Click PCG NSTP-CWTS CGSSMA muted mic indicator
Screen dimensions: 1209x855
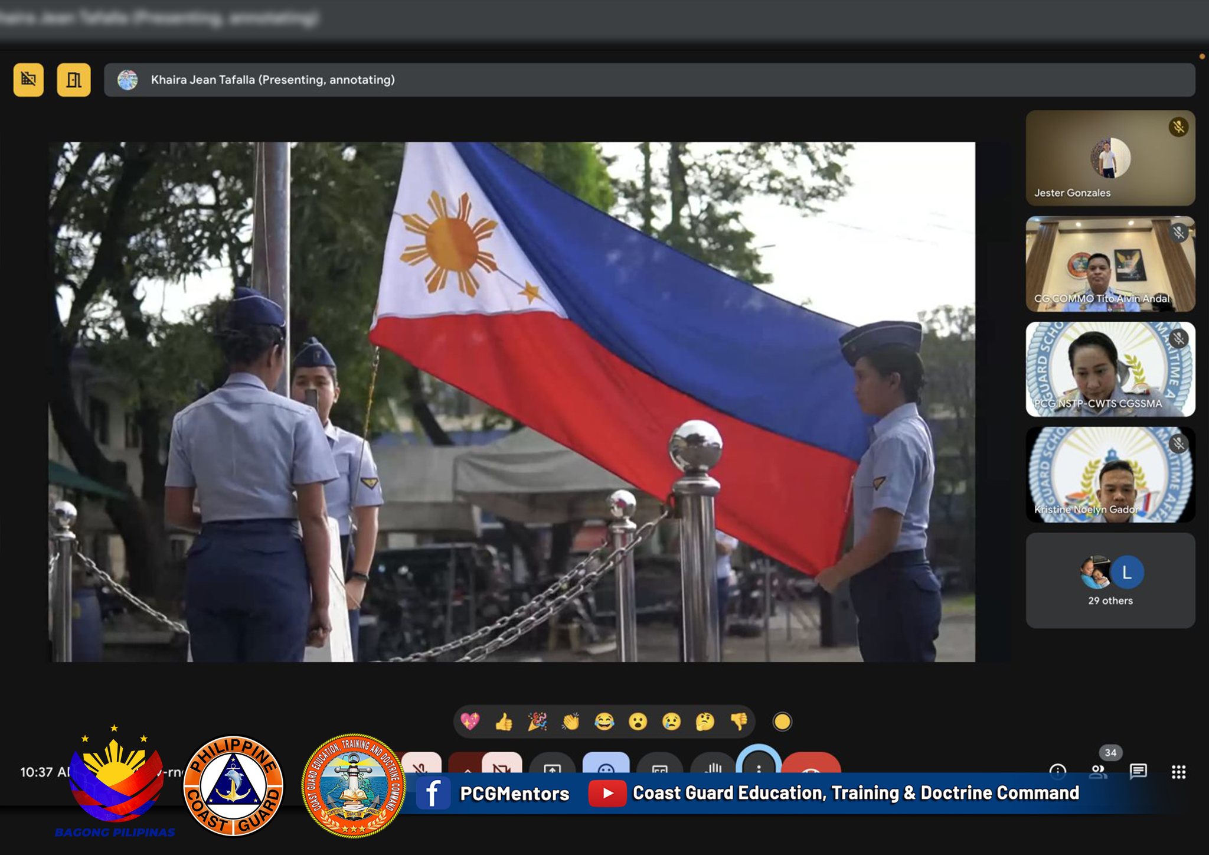[1178, 338]
